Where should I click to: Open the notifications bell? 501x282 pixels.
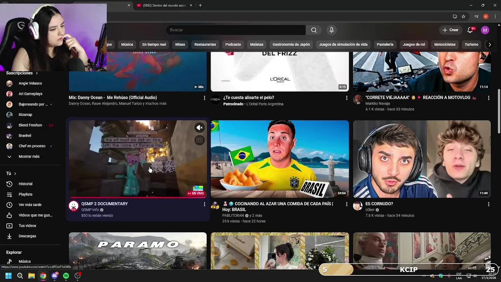[x=470, y=30]
